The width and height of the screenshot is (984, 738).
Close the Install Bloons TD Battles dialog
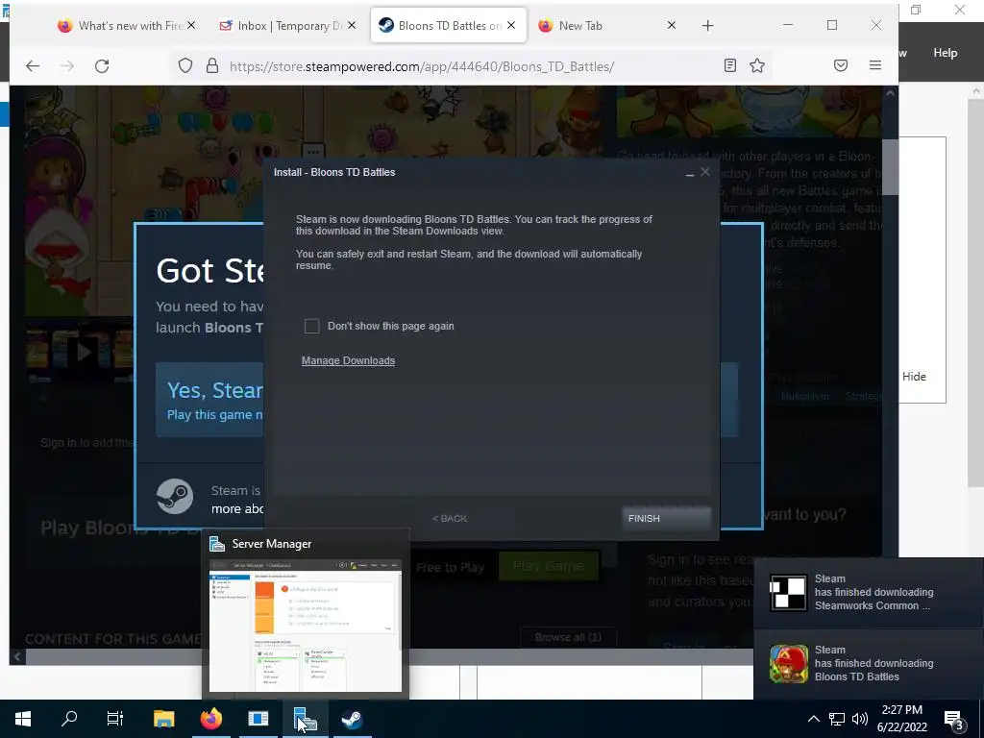705,172
